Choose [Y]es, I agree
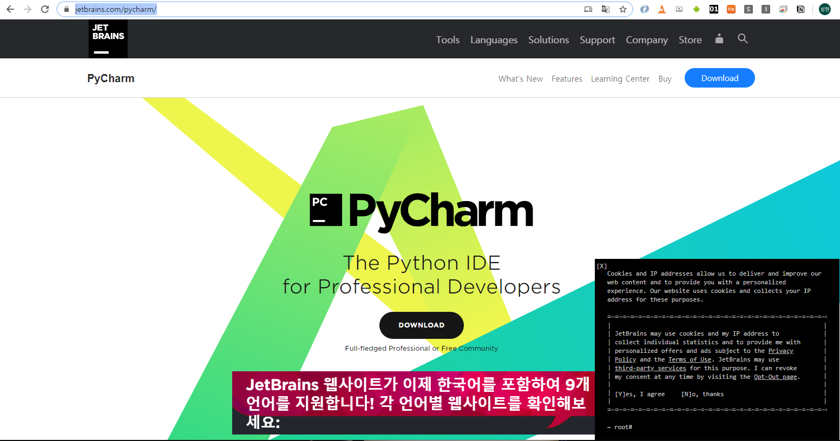840x441 pixels. tap(640, 395)
